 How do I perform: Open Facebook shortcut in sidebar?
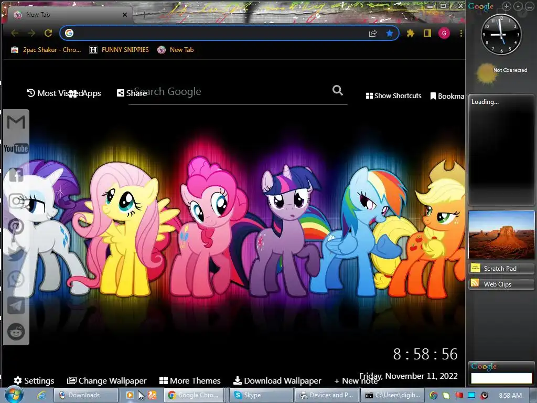16,175
